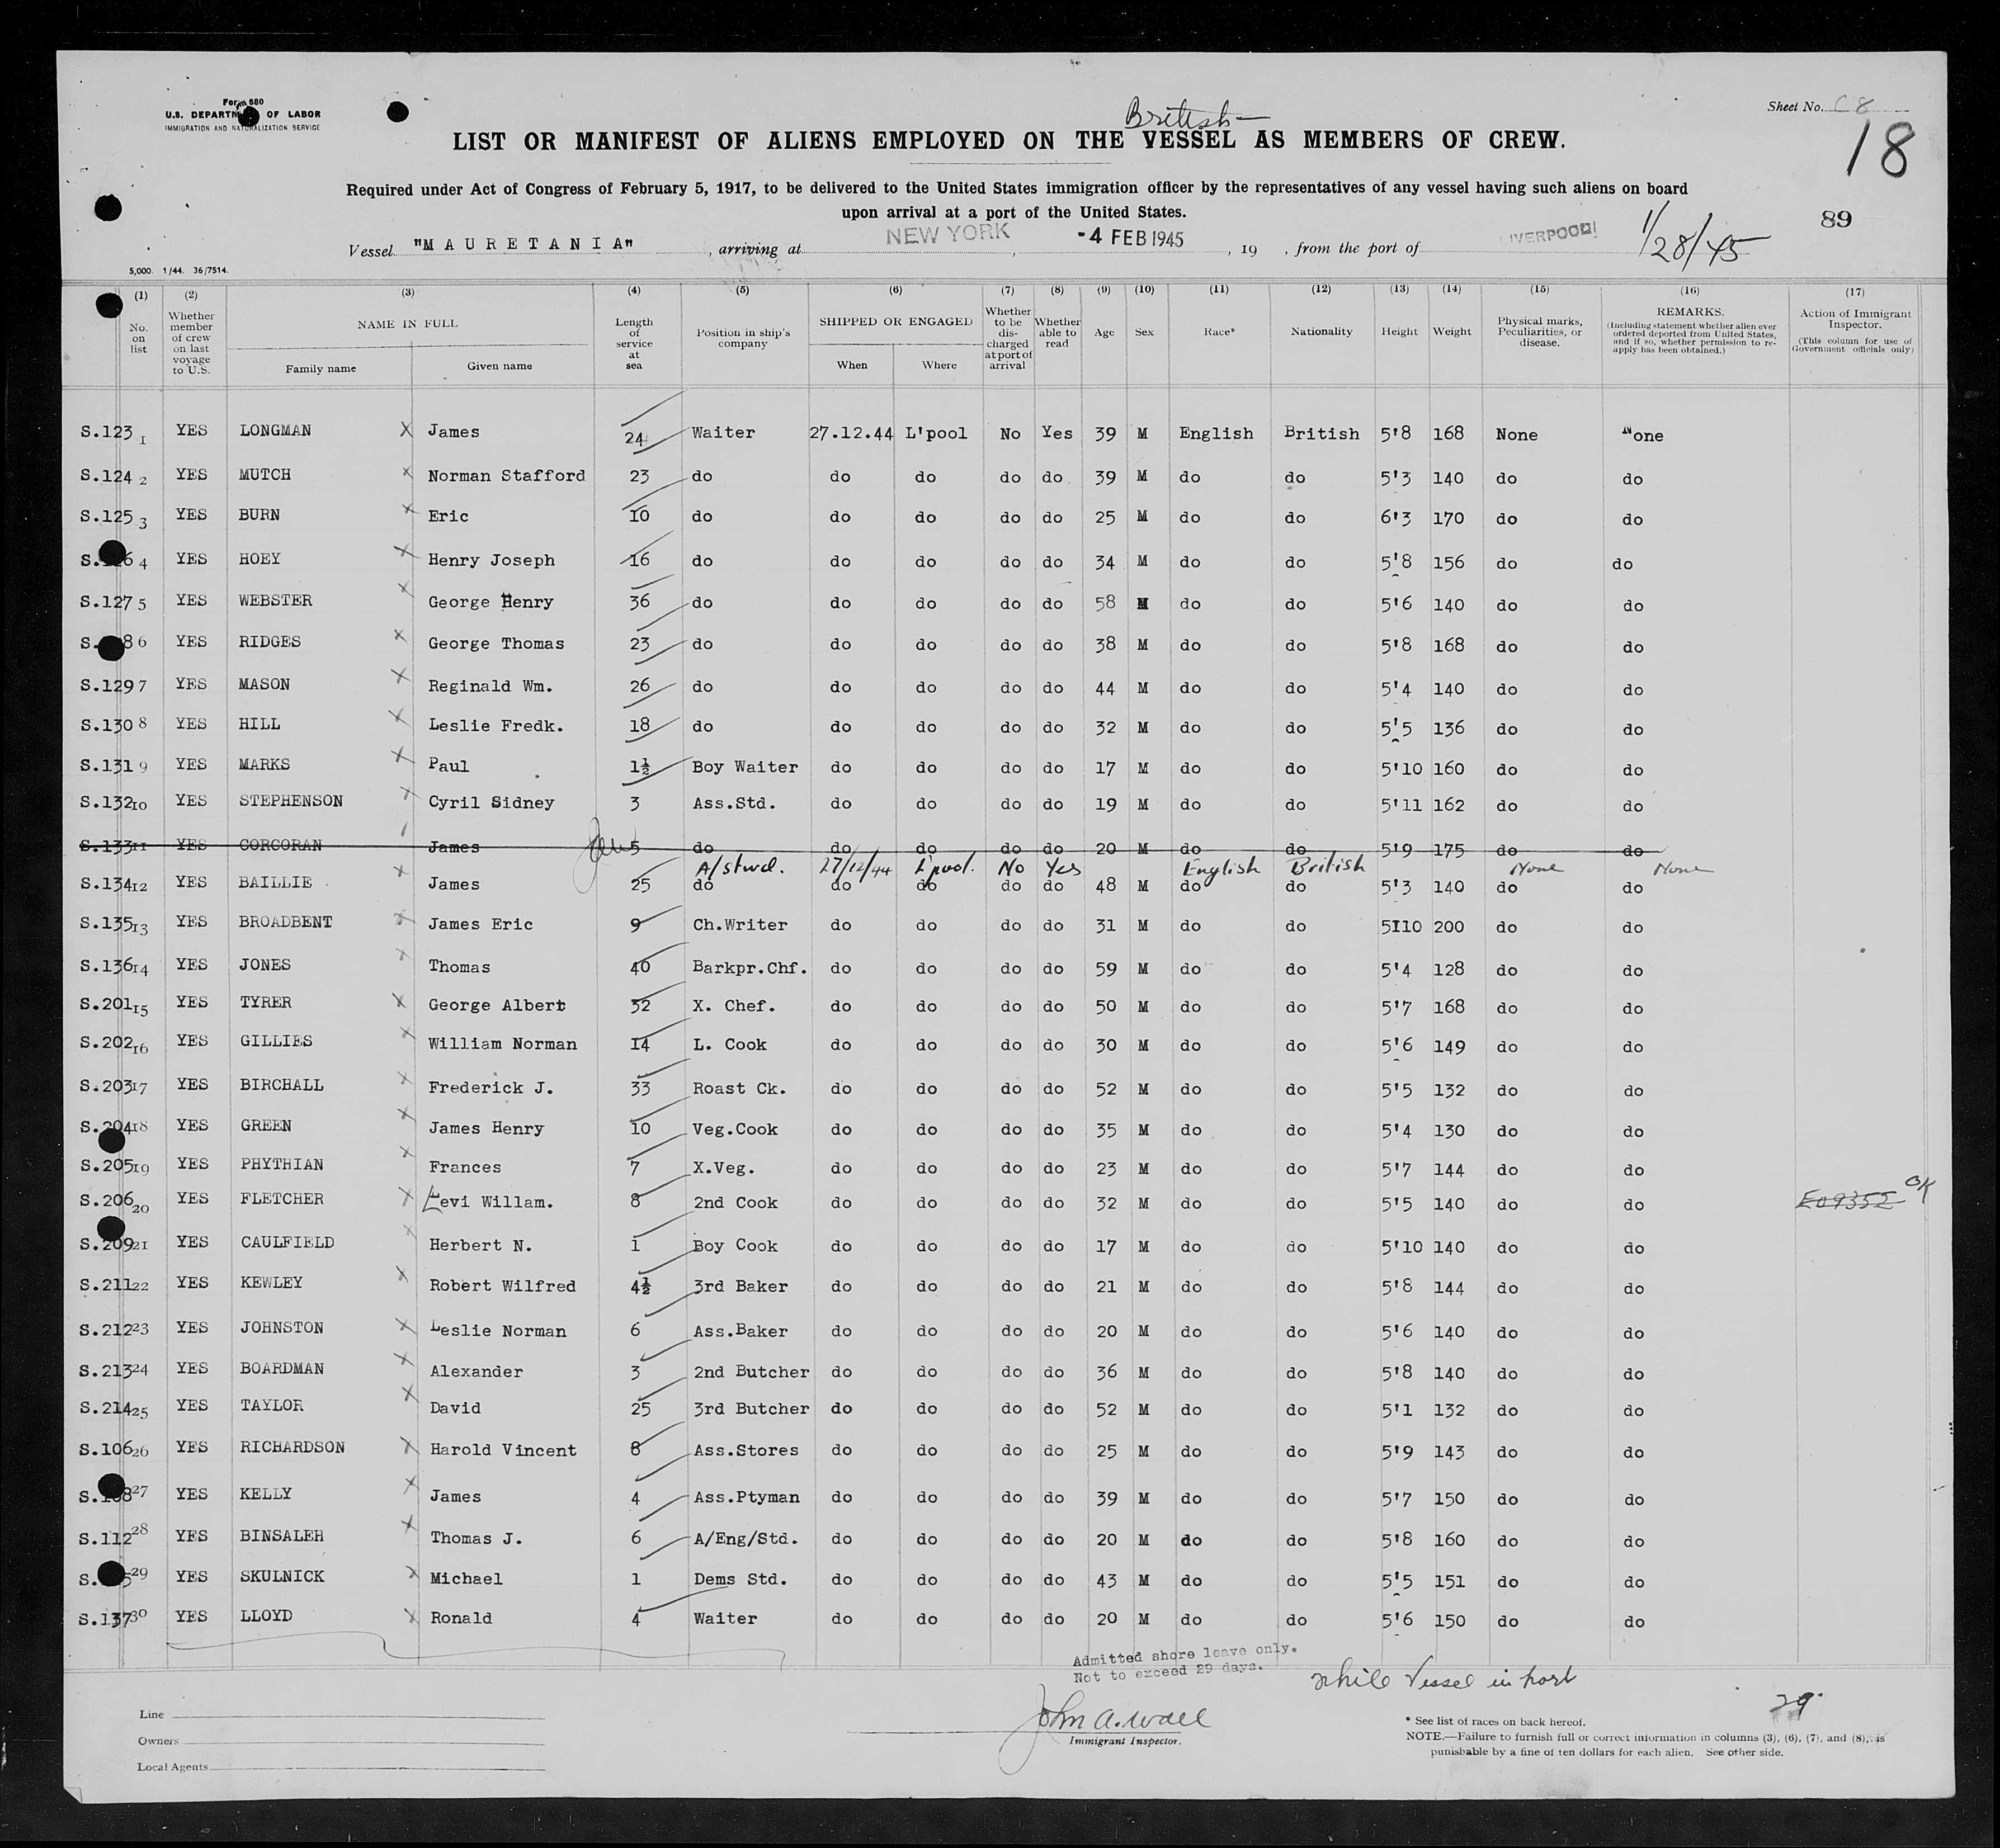
Task: Select the family name "WEBSTER"
Action: [x=275, y=600]
